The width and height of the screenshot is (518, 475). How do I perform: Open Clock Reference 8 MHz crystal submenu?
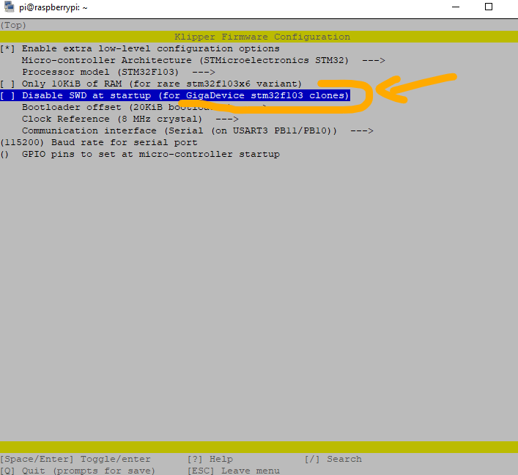(x=130, y=119)
